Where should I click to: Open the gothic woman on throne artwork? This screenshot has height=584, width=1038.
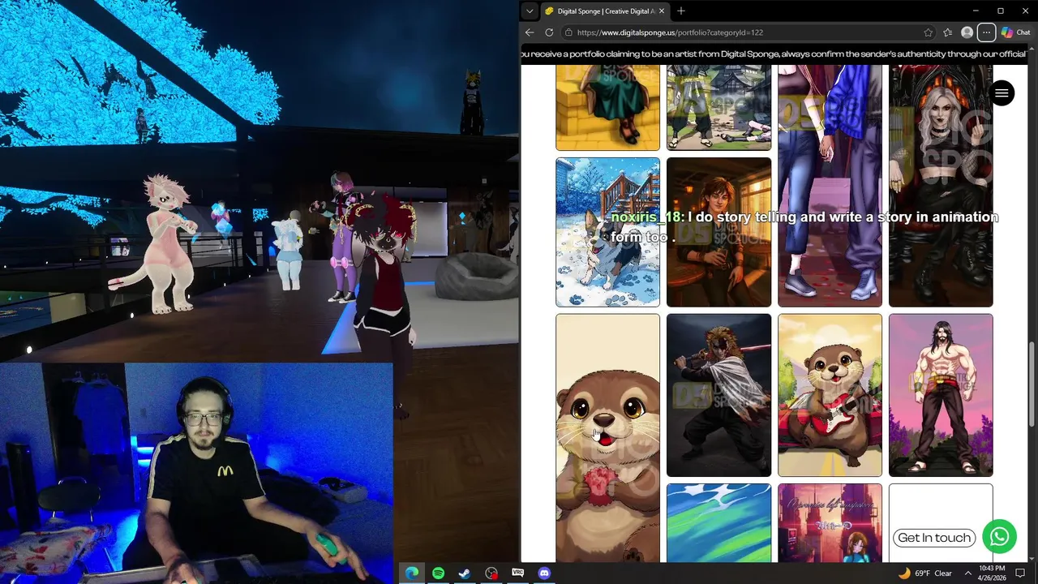(941, 186)
